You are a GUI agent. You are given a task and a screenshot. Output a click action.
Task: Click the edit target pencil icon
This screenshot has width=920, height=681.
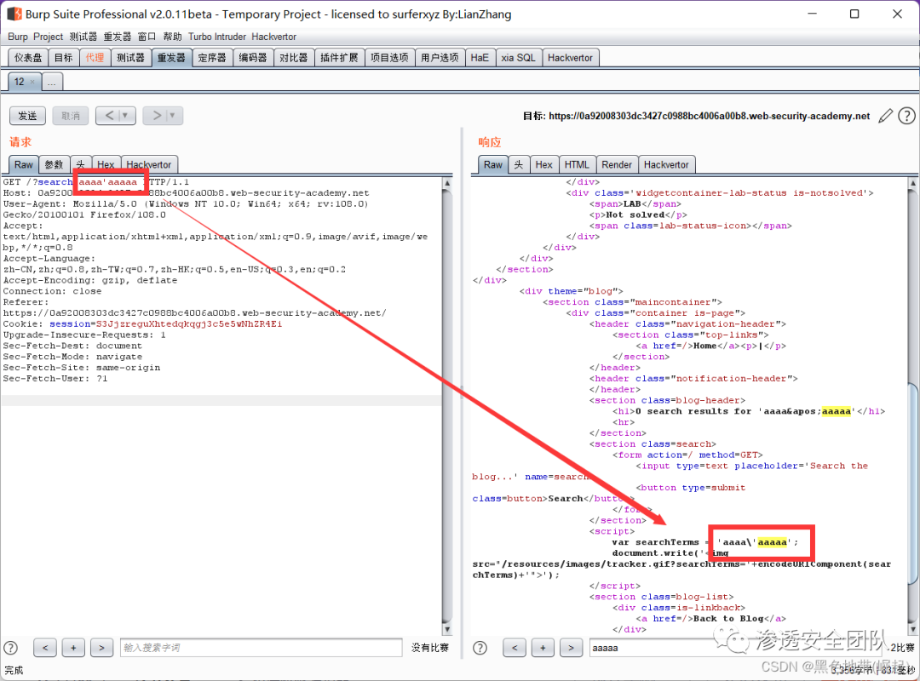point(885,116)
